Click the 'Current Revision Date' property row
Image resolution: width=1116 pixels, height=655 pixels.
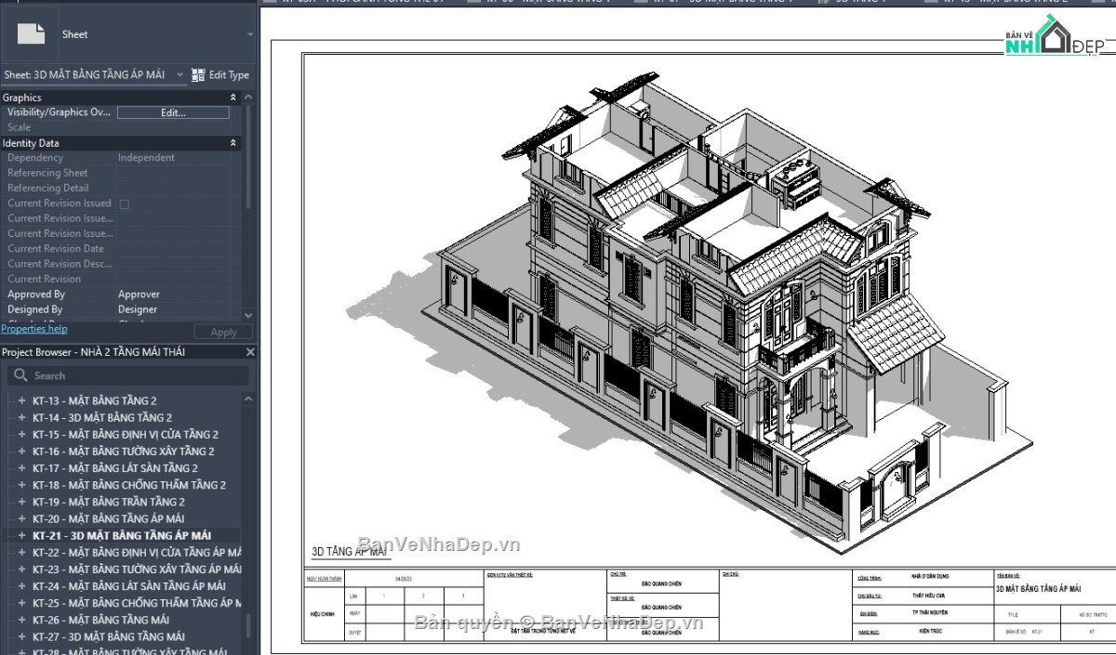click(x=121, y=249)
